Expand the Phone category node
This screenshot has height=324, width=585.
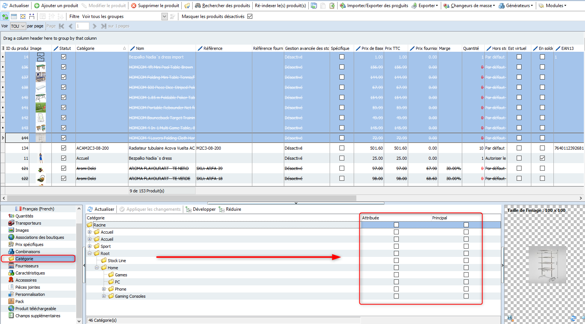(104, 289)
